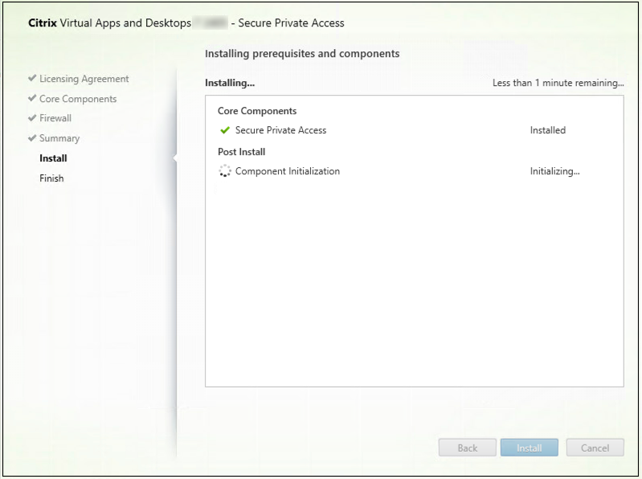Click the green checkmark beside Secure Private Access
The image size is (642, 479).
point(225,130)
